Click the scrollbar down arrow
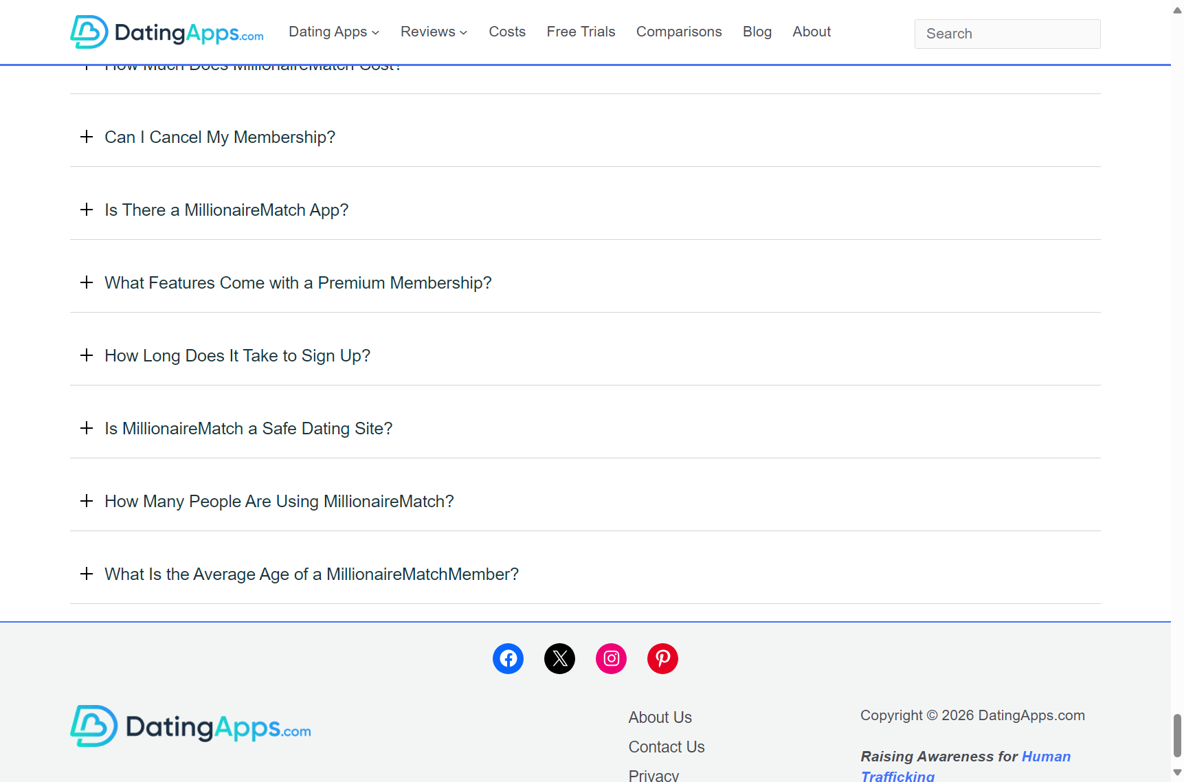The image size is (1184, 782). point(1177,772)
